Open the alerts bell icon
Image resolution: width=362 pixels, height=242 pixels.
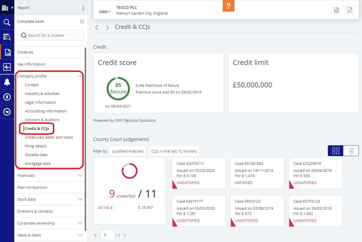(7, 82)
